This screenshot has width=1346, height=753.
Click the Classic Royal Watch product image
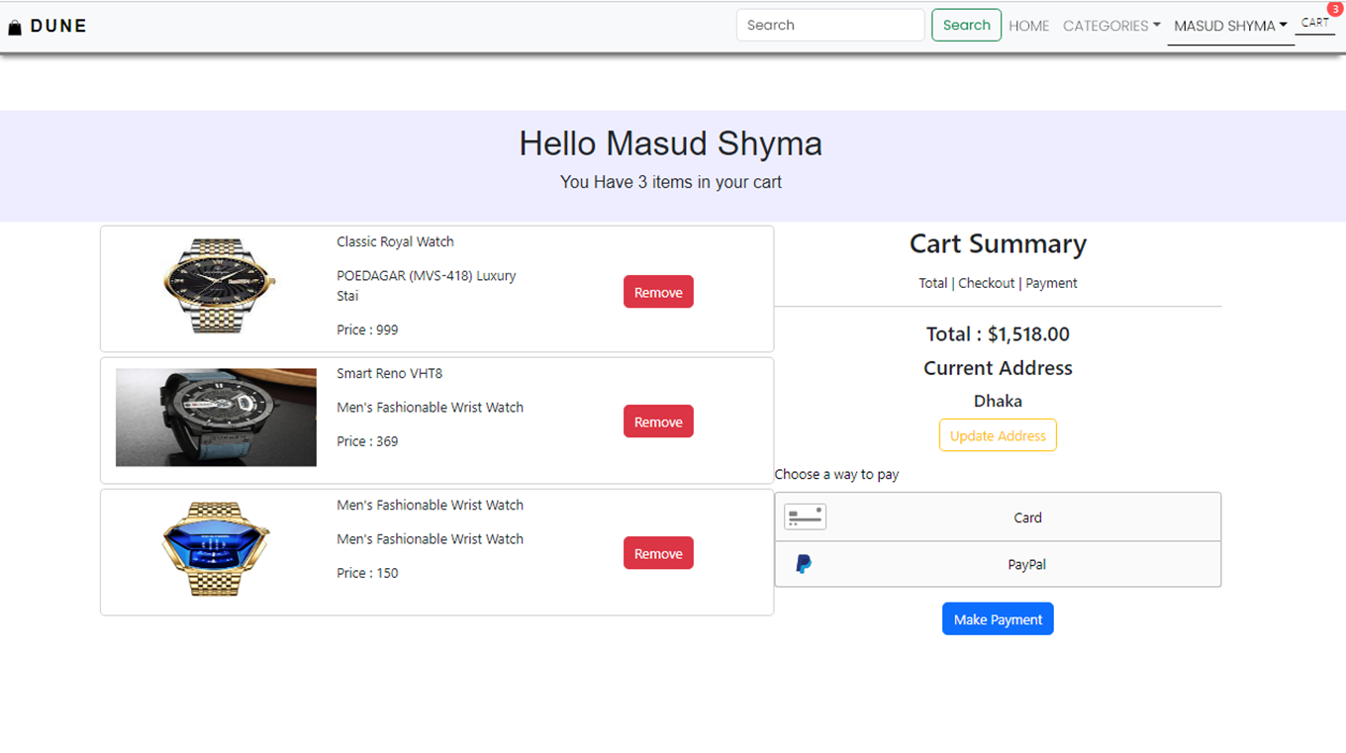215,285
